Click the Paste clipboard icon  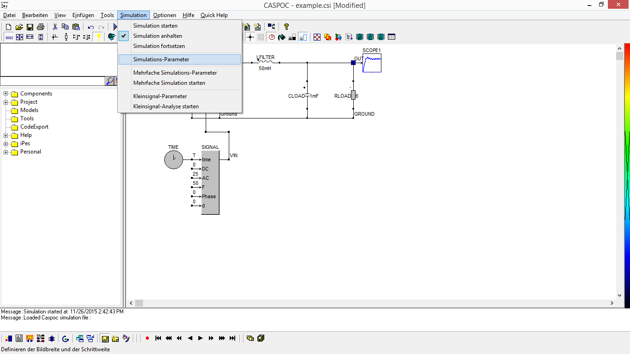(76, 27)
